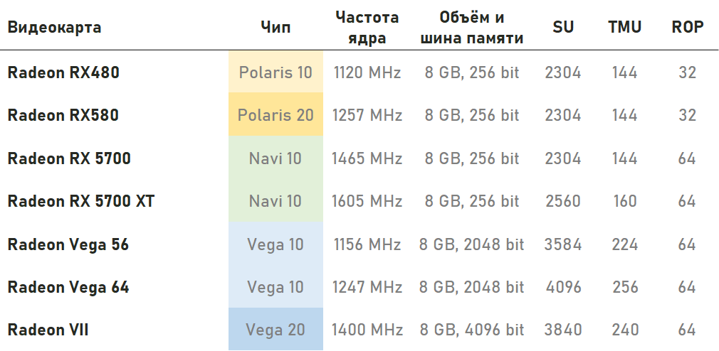Click the 4096 SU value
Screen dimensions: 719x351
(x=563, y=287)
